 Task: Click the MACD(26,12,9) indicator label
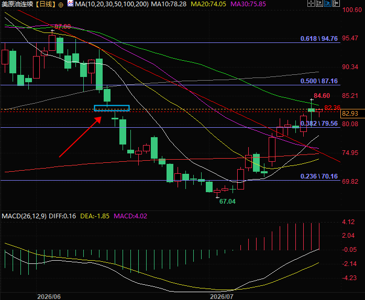[24, 216]
